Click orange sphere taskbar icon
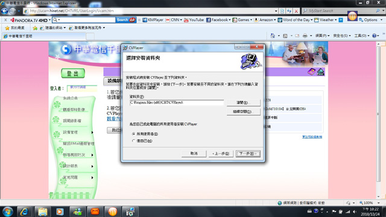The width and height of the screenshot is (386, 217). (113, 212)
